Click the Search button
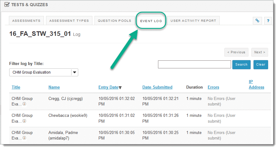Image resolution: width=278 pixels, height=149 pixels. [241, 64]
